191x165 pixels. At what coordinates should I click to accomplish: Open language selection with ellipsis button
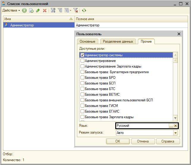pyautogui.click(x=171, y=126)
